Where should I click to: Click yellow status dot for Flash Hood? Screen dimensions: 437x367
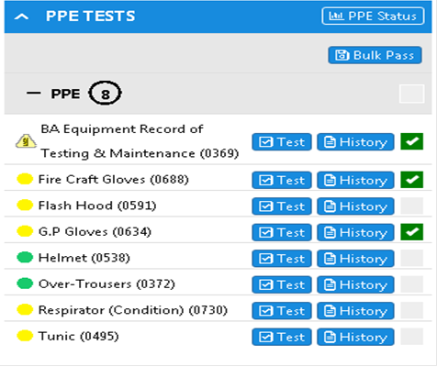(25, 206)
